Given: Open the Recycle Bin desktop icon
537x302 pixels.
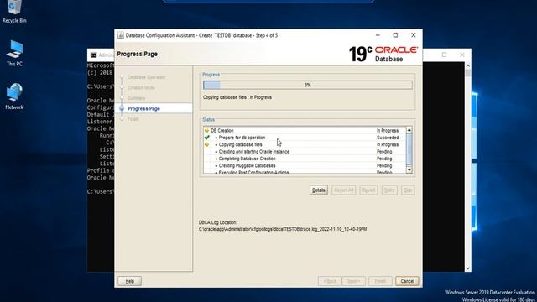Looking at the screenshot, I should pyautogui.click(x=14, y=11).
